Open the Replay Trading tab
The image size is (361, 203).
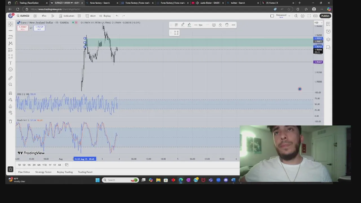pos(65,172)
